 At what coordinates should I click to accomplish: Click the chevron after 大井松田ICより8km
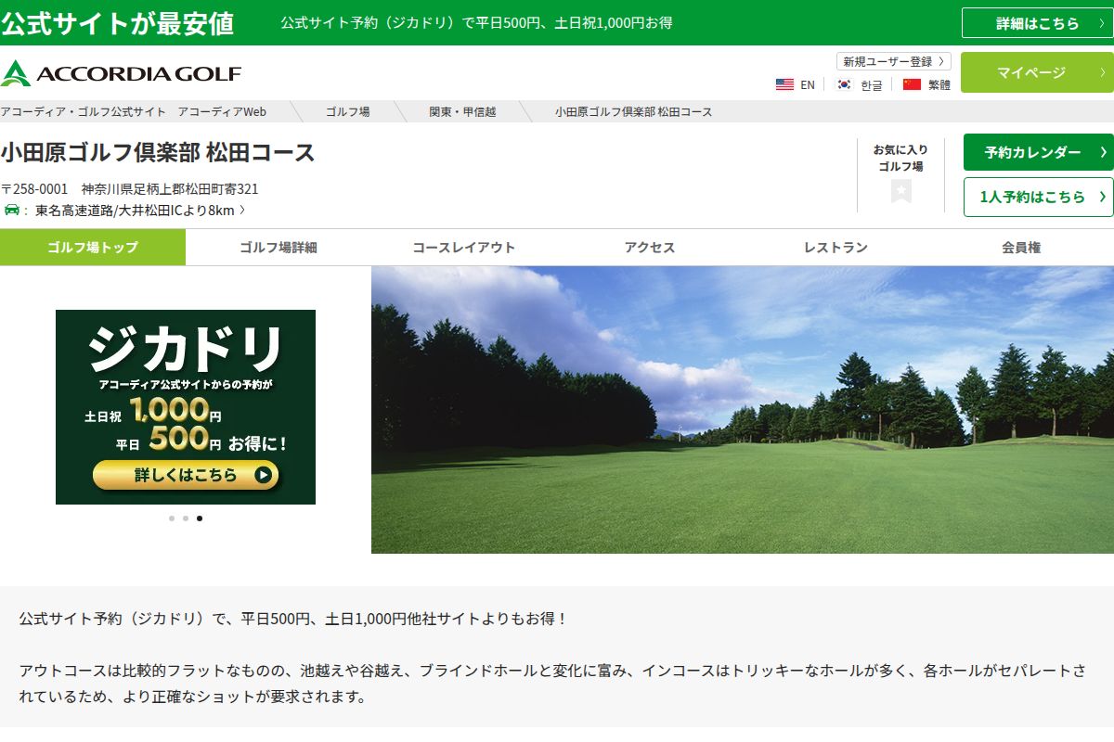242,211
